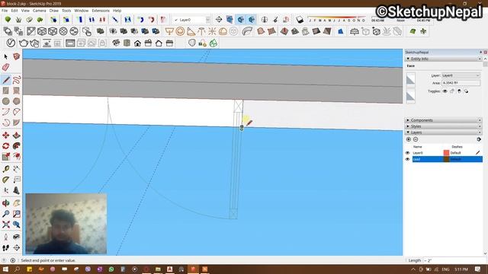Select the Protractor tool
Image resolution: width=488 pixels, height=274 pixels.
click(5, 180)
